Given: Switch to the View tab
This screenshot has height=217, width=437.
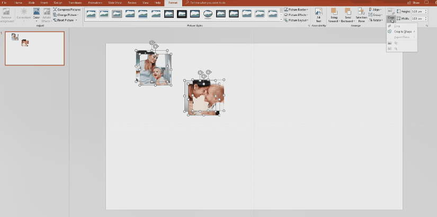Looking at the screenshot, I should 146,3.
